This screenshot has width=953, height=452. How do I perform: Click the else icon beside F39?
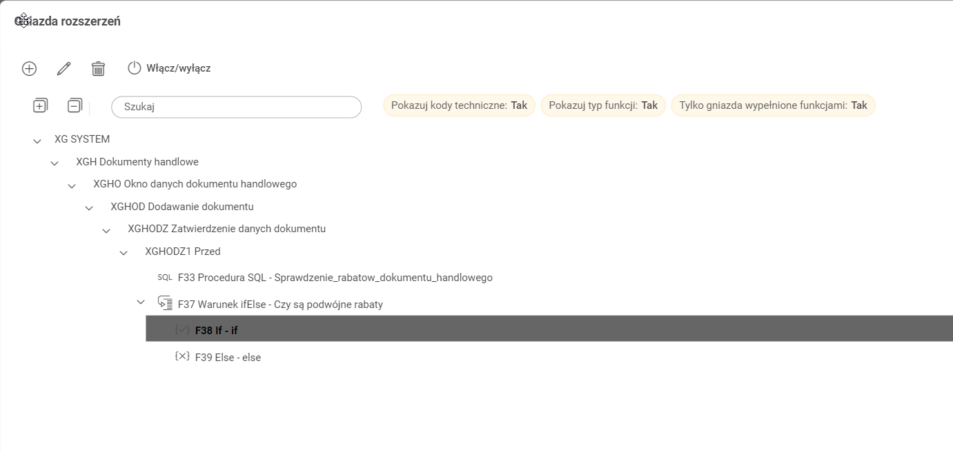coord(182,357)
